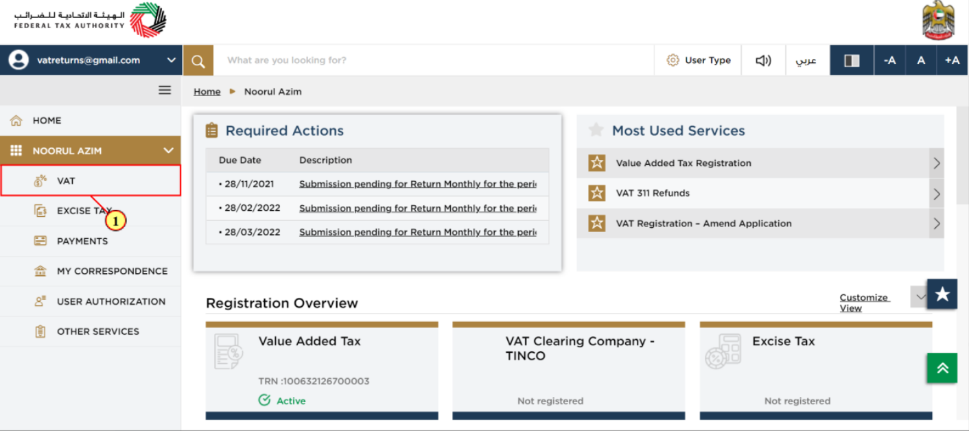Click the user profile avatar icon
Viewport: 969px width, 431px height.
coord(19,60)
